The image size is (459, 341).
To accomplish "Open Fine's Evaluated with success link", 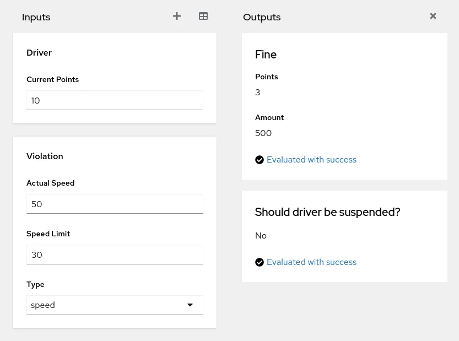I will 311,160.
